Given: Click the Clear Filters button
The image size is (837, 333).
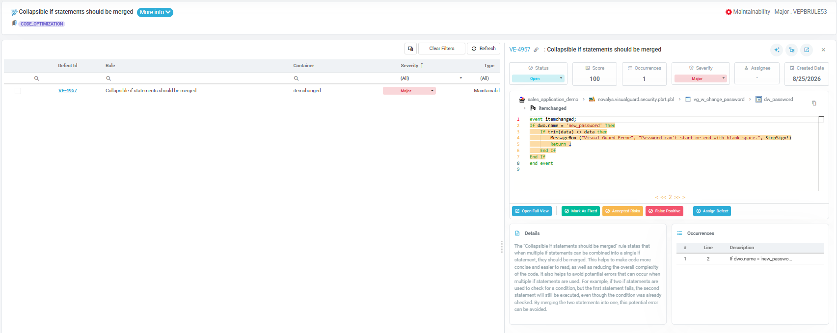Looking at the screenshot, I should [442, 49].
